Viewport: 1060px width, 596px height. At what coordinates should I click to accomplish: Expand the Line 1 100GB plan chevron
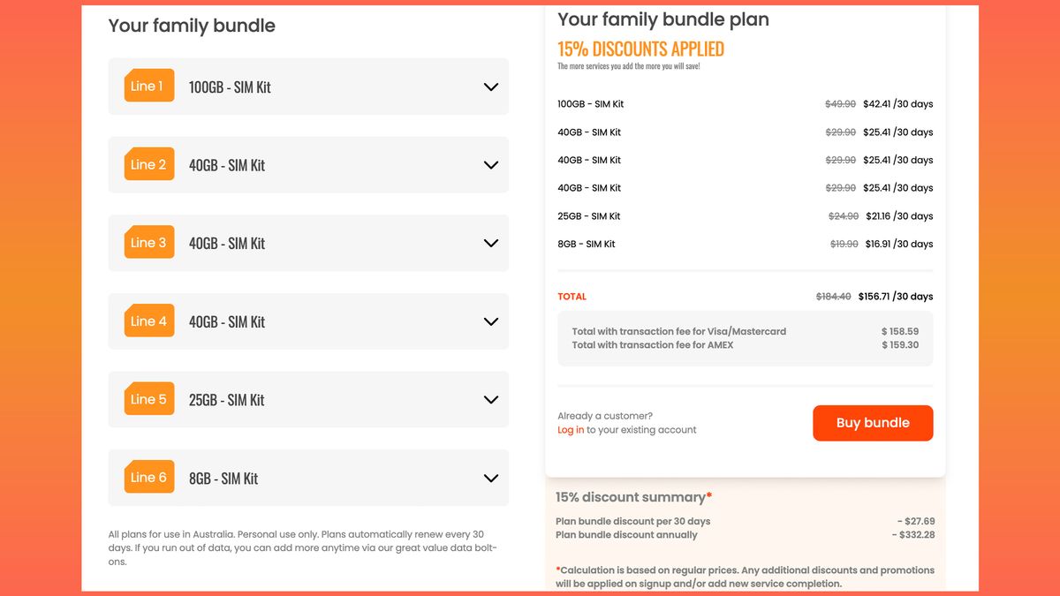(491, 87)
